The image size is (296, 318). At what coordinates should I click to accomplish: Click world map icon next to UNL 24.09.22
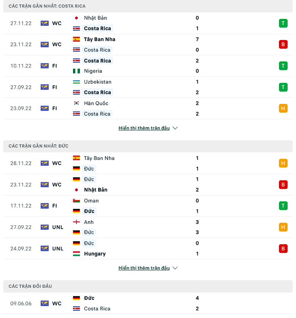(x=44, y=248)
